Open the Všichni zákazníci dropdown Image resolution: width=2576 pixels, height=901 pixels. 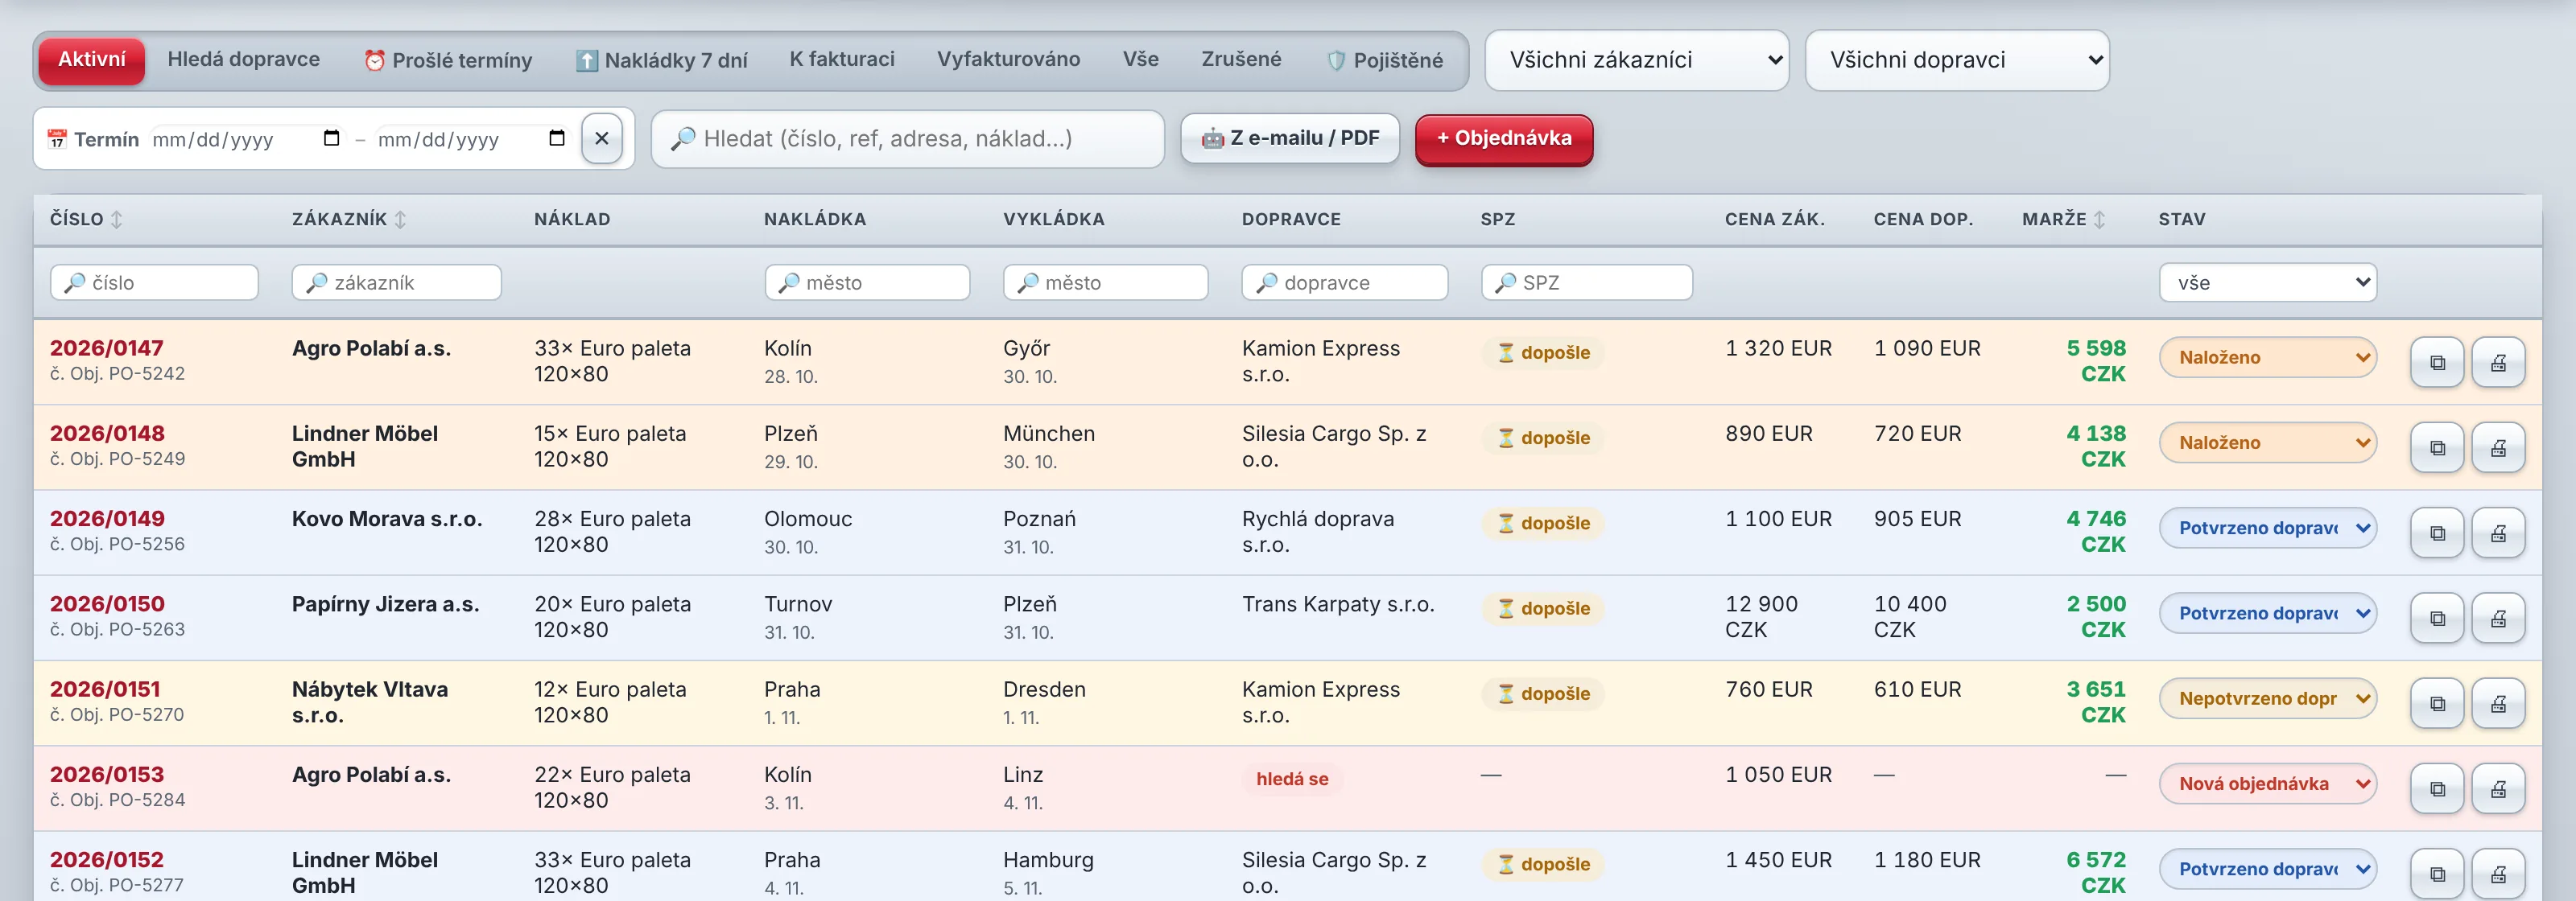coord(1636,60)
